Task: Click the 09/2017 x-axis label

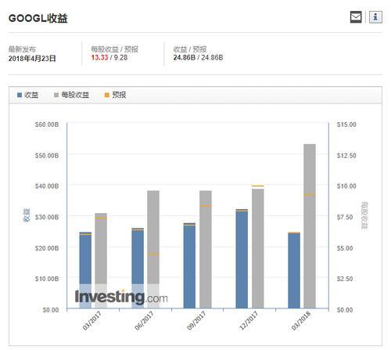Action: click(196, 321)
